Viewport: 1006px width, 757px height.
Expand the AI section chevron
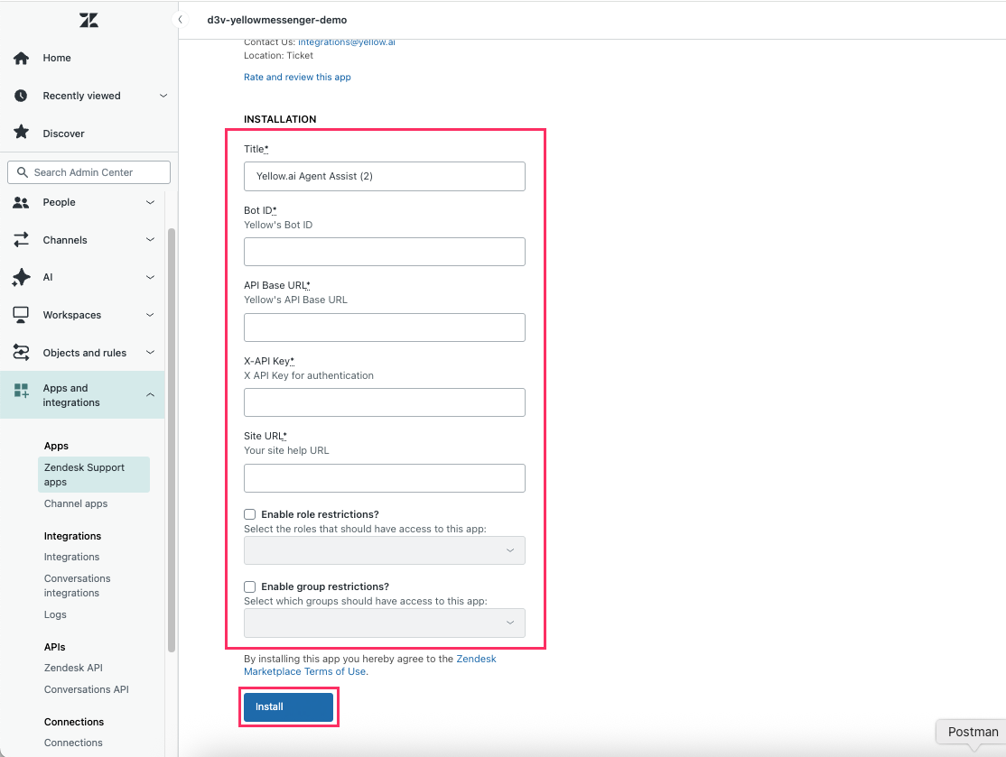coord(150,278)
